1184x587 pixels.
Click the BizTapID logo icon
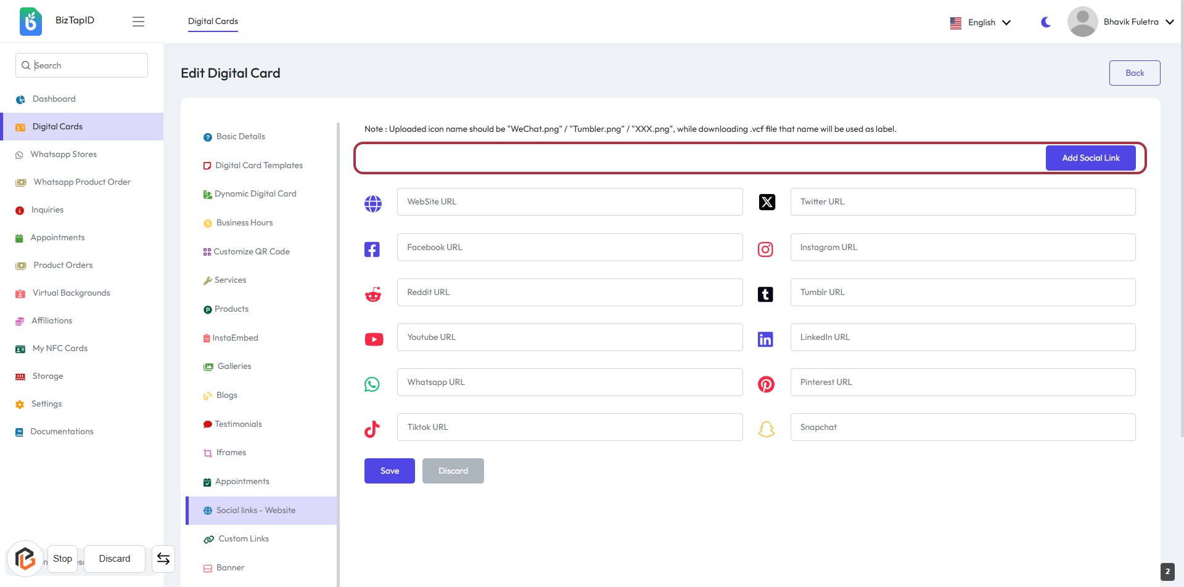[31, 22]
